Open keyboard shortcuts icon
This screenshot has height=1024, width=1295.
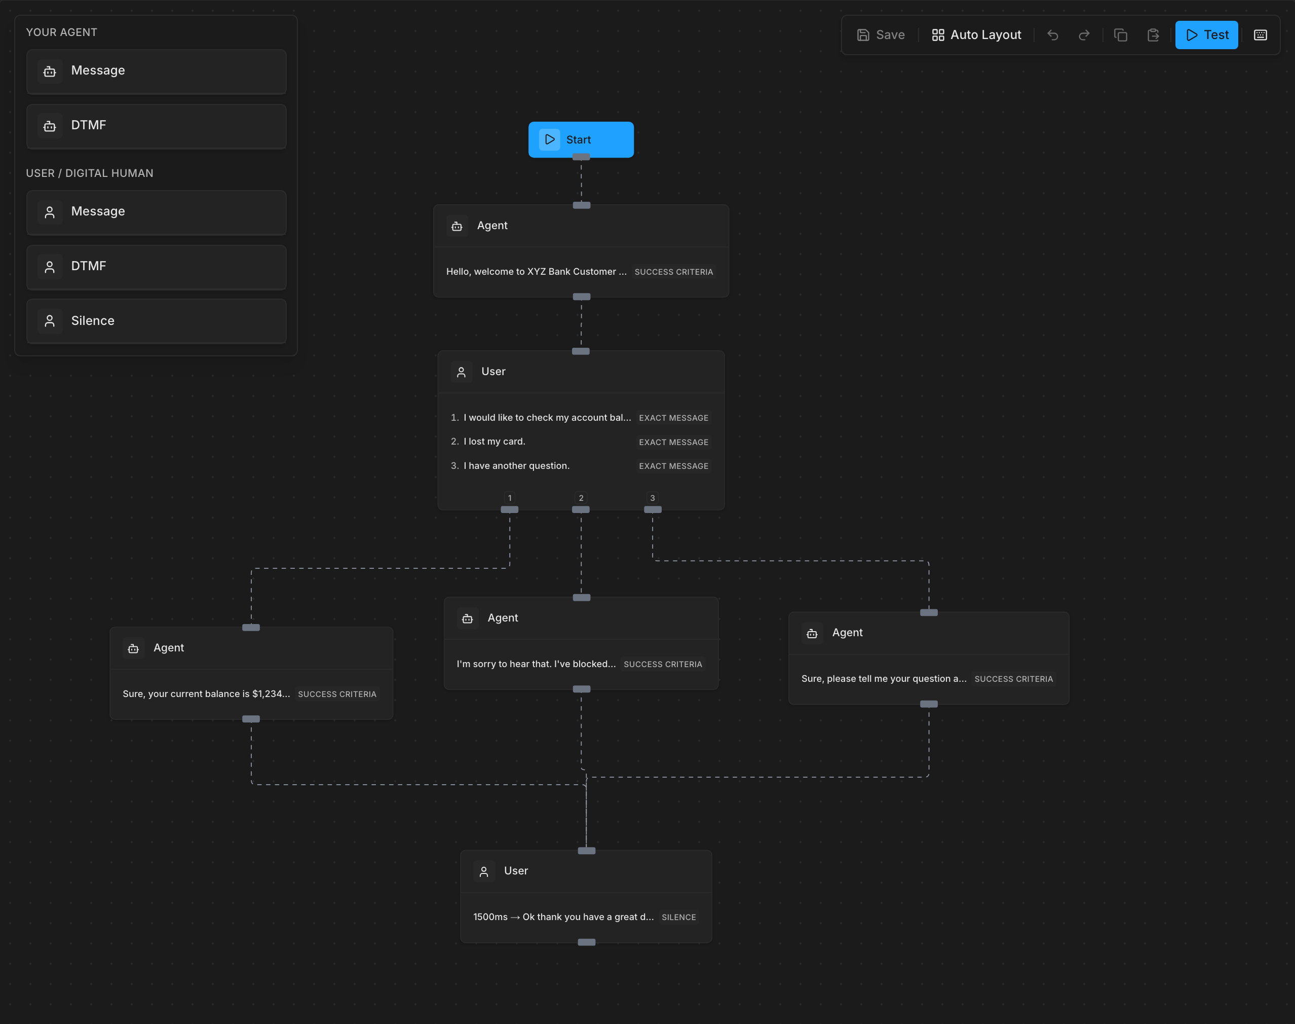1260,35
